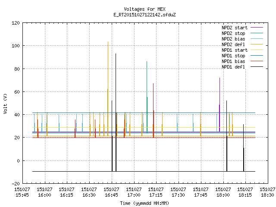276x207 pixels.
Task: Click the x-axis tick label 151027 18:15
Action: [245, 192]
